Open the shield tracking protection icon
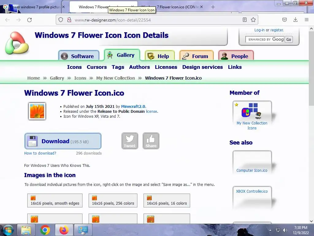This screenshot has width=314, height=236. [61, 20]
